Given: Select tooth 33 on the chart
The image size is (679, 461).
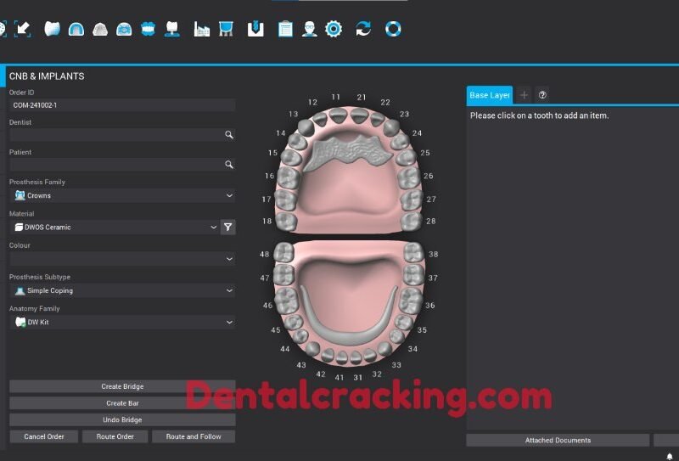Looking at the screenshot, I should pyautogui.click(x=384, y=348).
